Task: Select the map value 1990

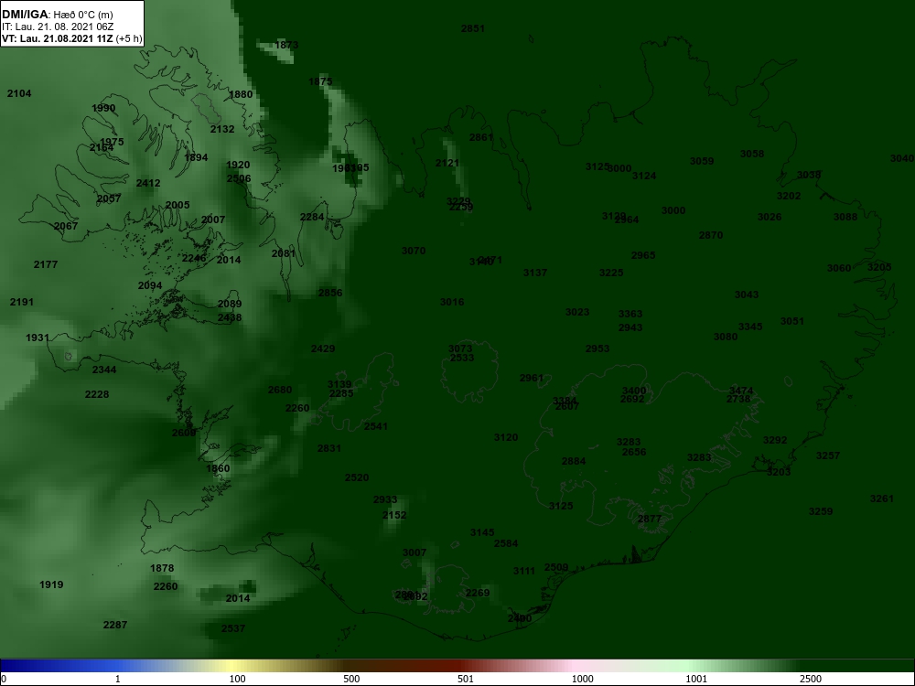Action: 104,108
